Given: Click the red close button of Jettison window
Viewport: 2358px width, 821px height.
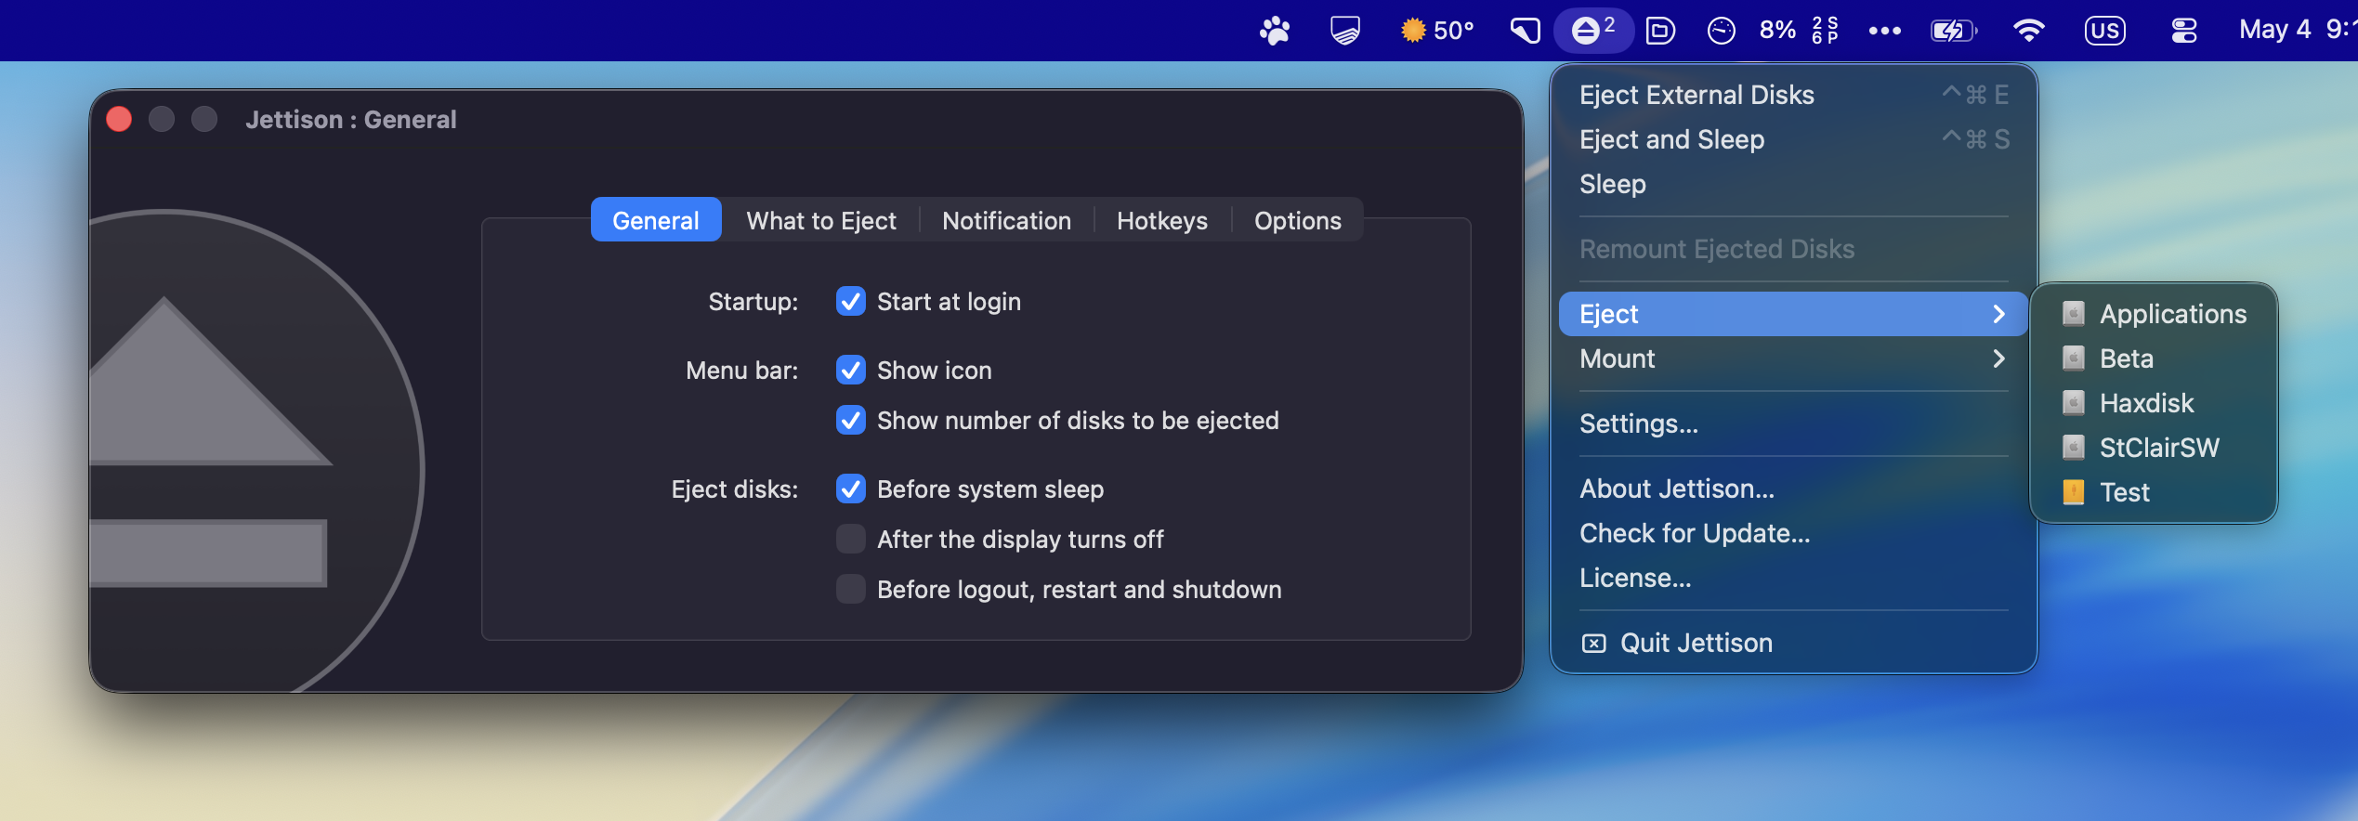Looking at the screenshot, I should [x=119, y=120].
